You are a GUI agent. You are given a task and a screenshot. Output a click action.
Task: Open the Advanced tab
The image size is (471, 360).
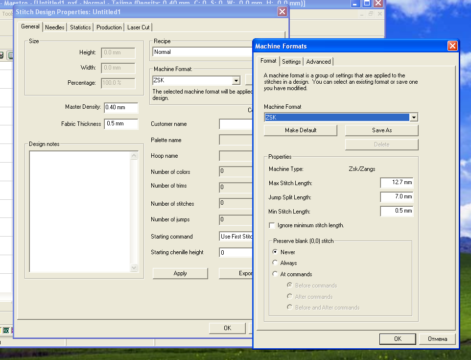coord(318,62)
